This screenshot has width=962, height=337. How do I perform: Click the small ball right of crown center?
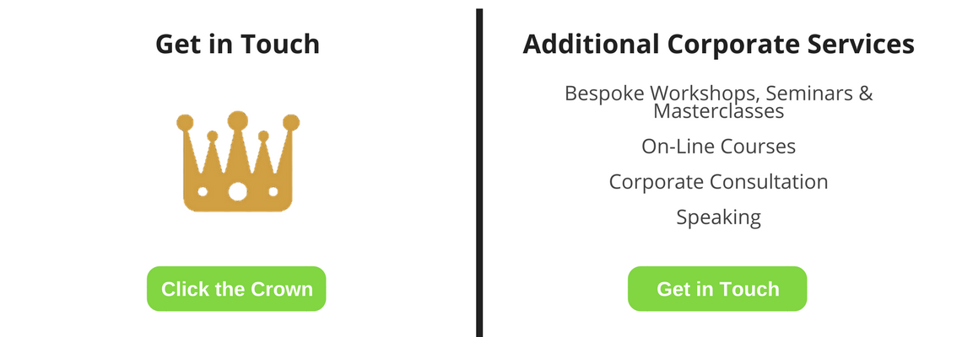pyautogui.click(x=263, y=136)
